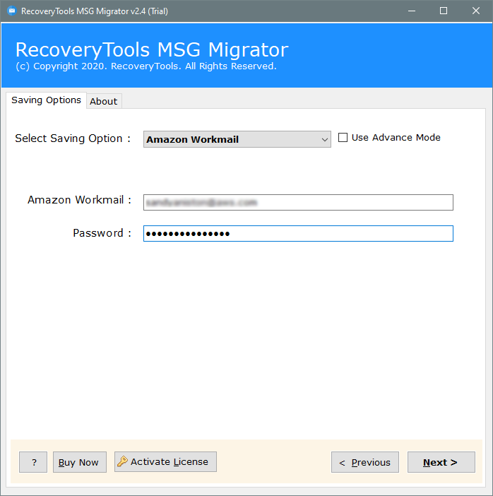Select the Saving Options tab
Screen dimensions: 493x496
point(46,100)
